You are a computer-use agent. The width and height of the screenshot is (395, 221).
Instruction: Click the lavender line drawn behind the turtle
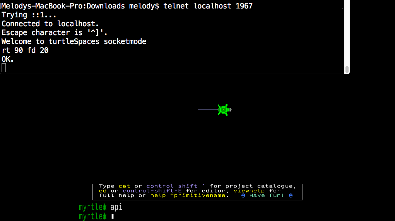207,110
